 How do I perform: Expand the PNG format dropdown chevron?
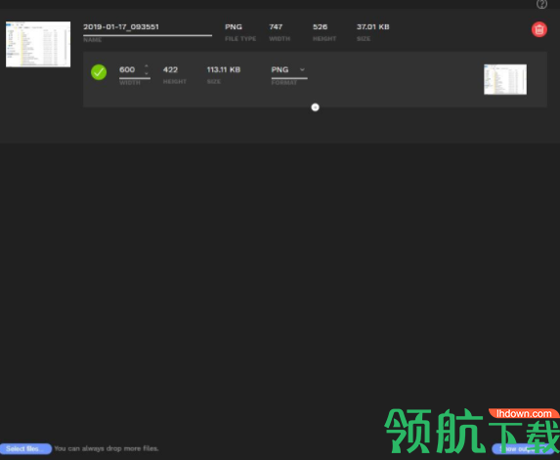pos(302,69)
